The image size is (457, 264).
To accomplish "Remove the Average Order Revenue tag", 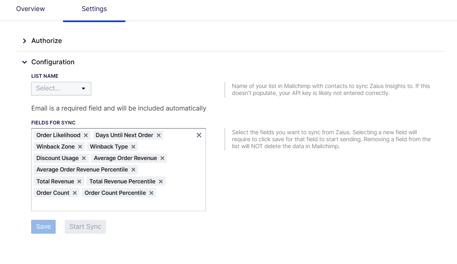I will pos(162,158).
